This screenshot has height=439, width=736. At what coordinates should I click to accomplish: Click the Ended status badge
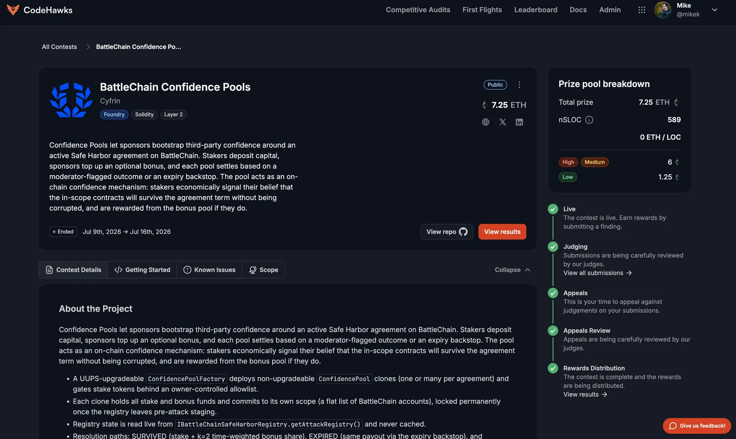(x=63, y=232)
